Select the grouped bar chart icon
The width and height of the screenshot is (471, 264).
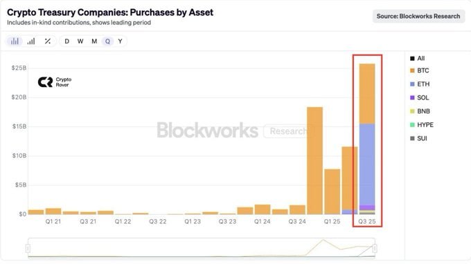tap(15, 41)
